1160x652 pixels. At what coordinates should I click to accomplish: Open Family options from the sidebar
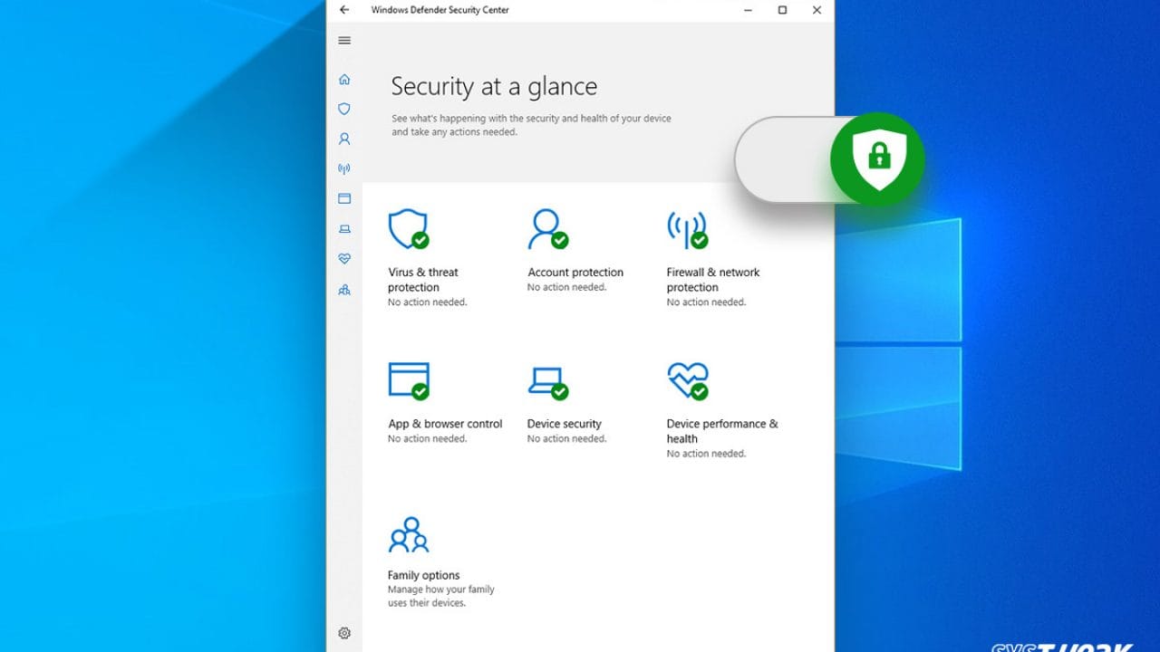[344, 289]
